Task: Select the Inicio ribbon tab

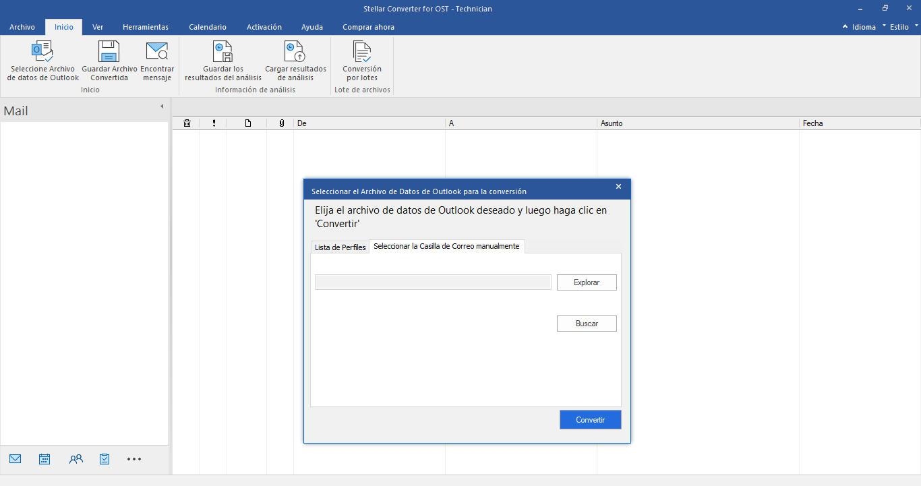Action: pos(64,27)
